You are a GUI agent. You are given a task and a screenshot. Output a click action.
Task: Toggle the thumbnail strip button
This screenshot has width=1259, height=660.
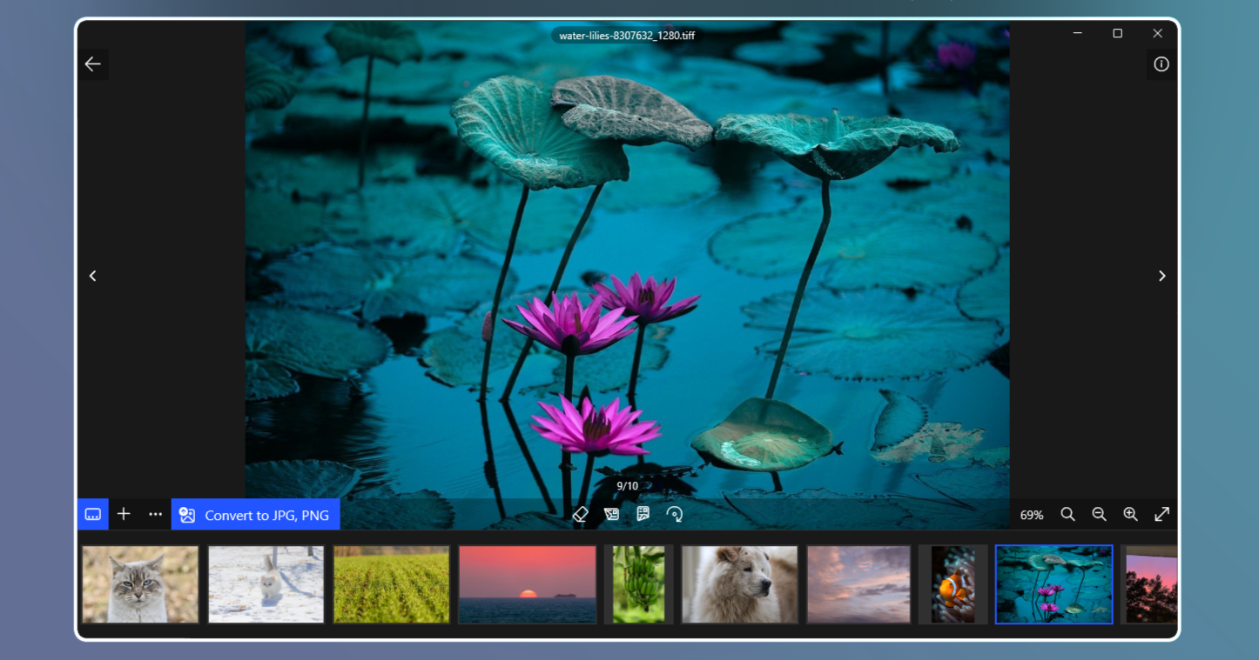click(x=92, y=514)
